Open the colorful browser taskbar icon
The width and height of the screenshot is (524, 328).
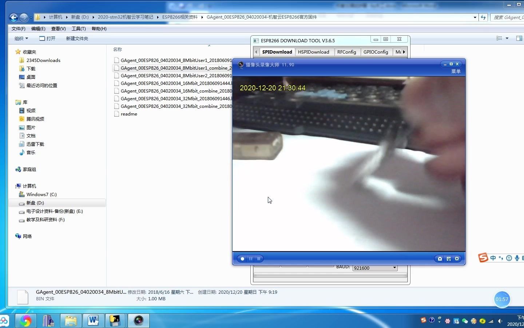pos(25,321)
